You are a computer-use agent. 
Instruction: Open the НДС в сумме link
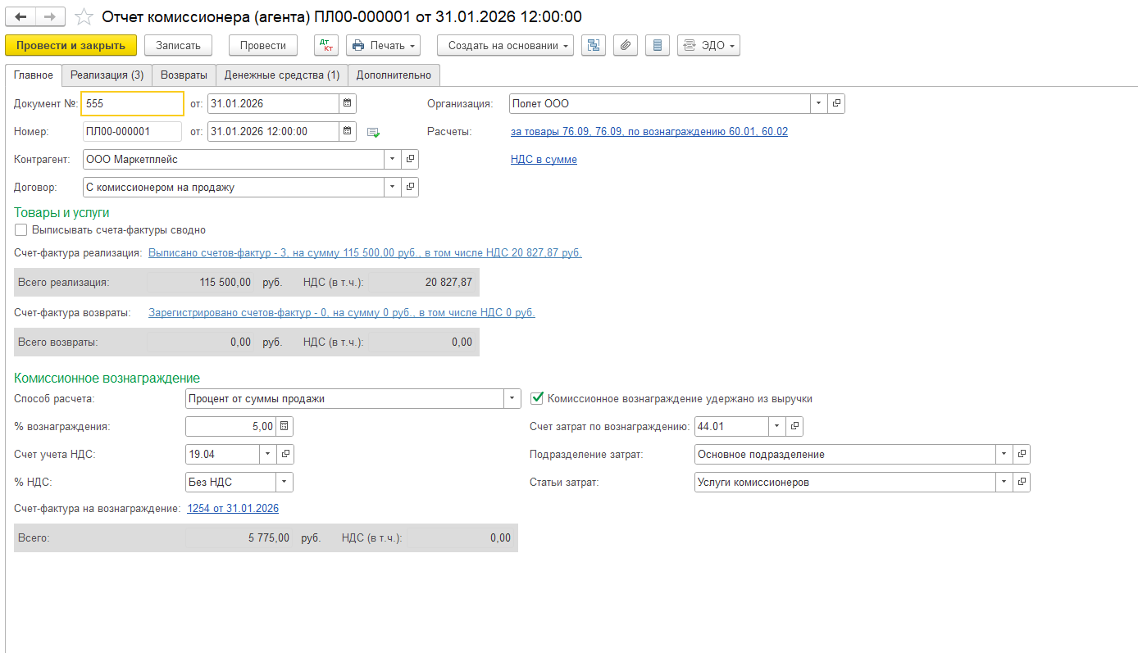544,160
